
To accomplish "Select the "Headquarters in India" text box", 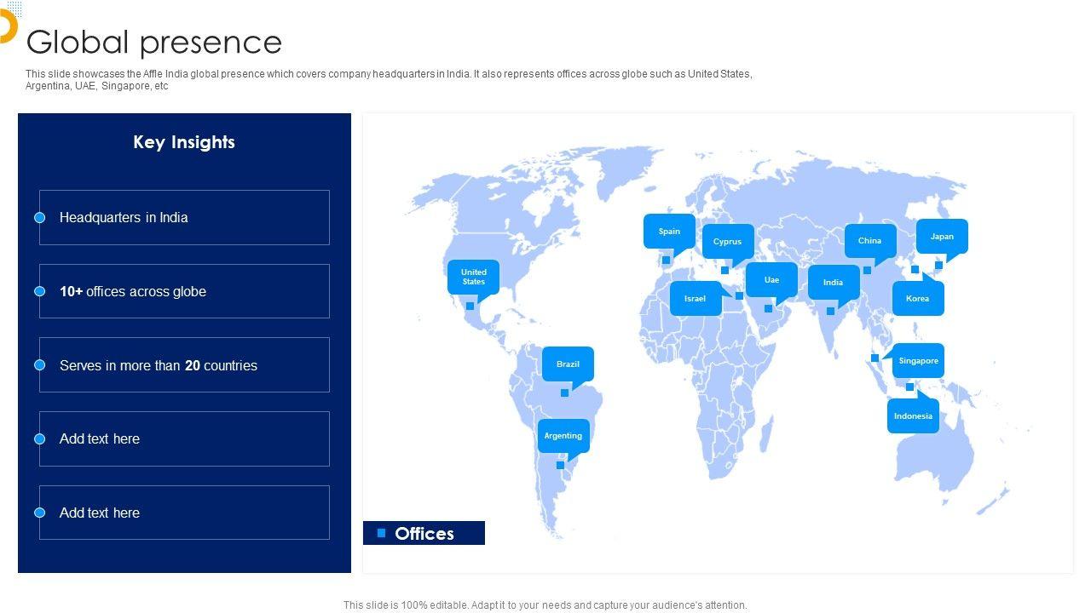I will pos(184,218).
